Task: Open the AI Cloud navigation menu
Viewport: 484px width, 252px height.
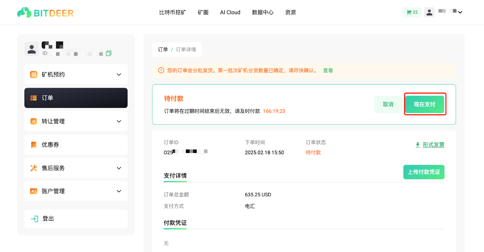Action: (x=230, y=12)
